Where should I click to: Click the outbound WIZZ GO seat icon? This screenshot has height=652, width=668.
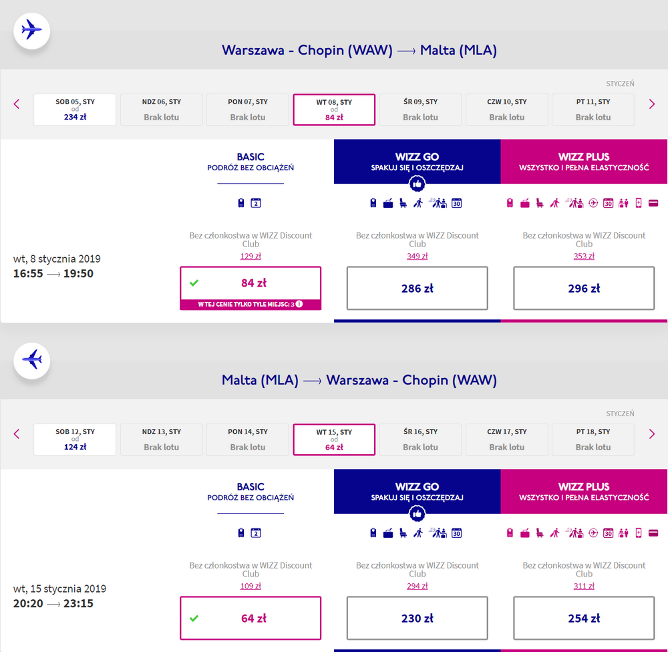[403, 203]
